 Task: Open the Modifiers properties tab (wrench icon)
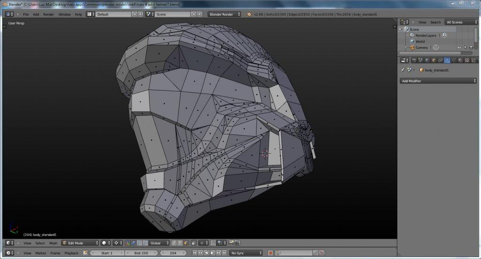(x=447, y=60)
